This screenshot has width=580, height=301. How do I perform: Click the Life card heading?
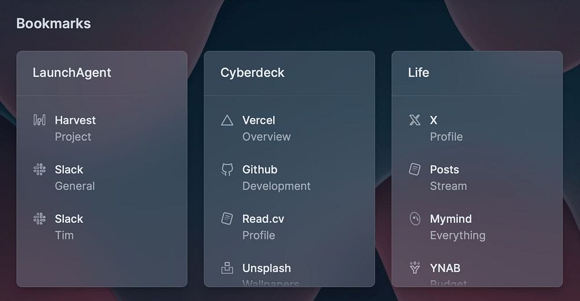tap(418, 73)
